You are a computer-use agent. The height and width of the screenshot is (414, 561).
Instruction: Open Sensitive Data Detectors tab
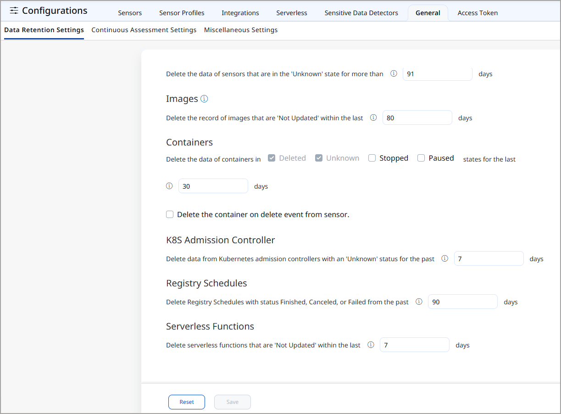(361, 13)
